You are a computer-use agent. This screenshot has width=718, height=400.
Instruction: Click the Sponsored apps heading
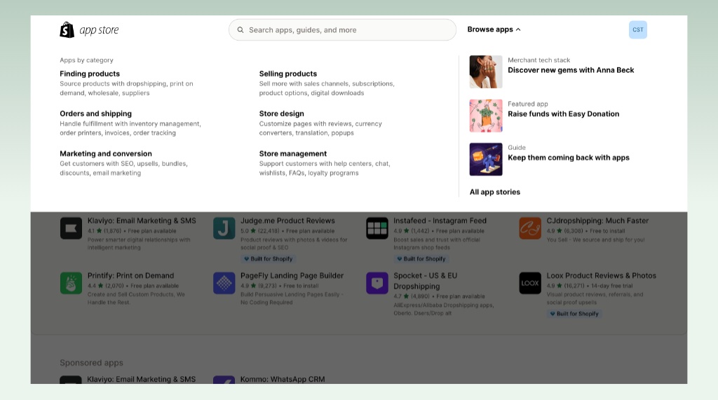pos(92,363)
